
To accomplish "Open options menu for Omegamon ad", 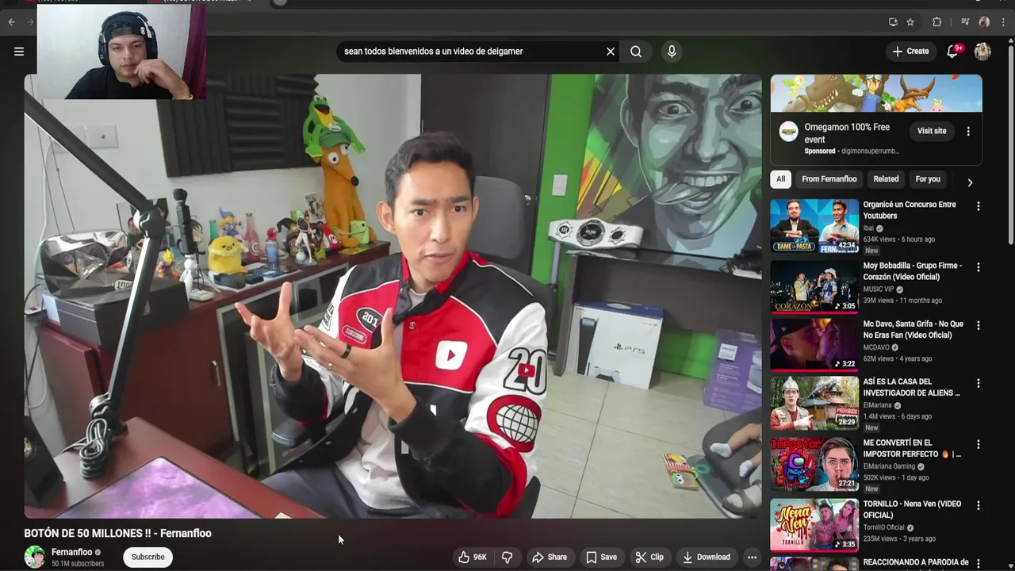I will pos(968,132).
